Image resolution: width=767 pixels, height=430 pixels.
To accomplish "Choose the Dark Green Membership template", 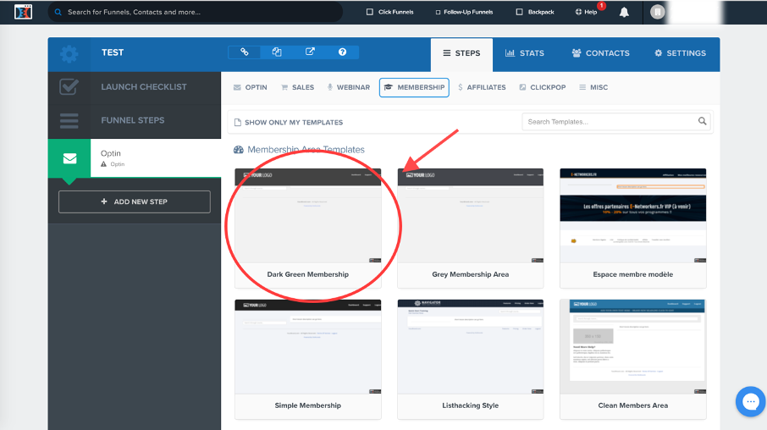I will pos(307,228).
